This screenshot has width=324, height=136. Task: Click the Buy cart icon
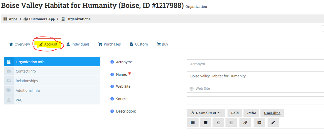tap(159, 44)
